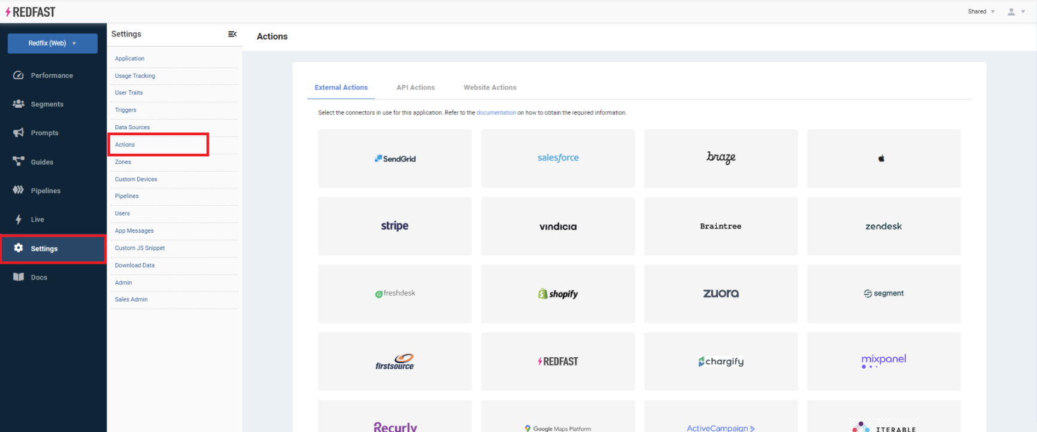Image resolution: width=1037 pixels, height=432 pixels.
Task: Choose the Google Maps Platform card
Action: 558,416
